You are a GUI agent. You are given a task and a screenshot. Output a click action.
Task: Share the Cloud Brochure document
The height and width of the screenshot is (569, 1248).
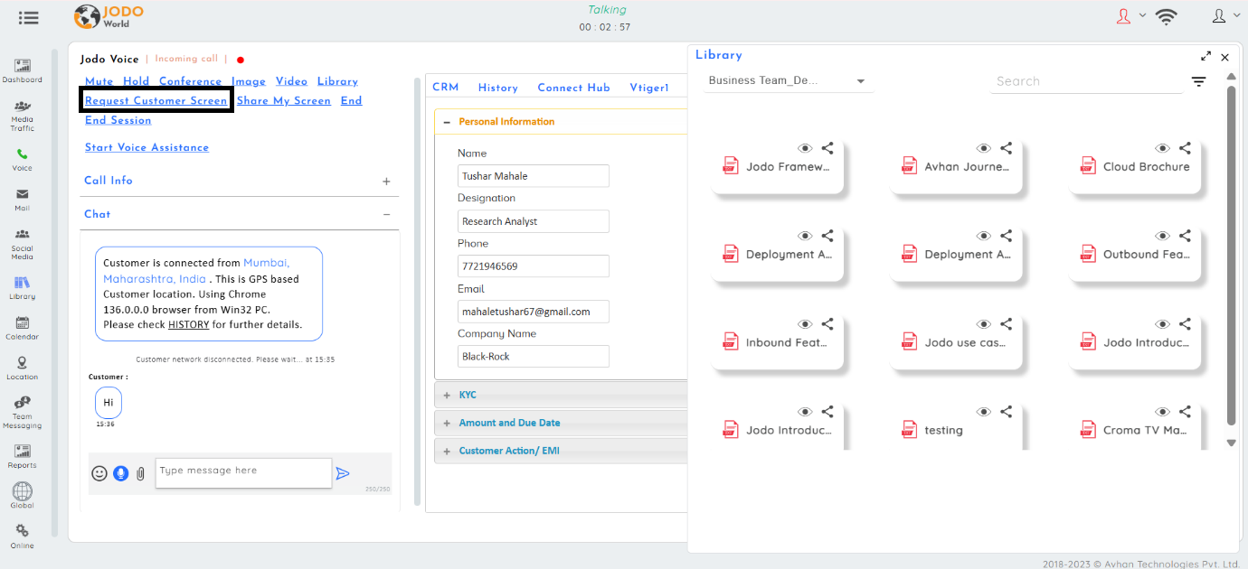1185,147
